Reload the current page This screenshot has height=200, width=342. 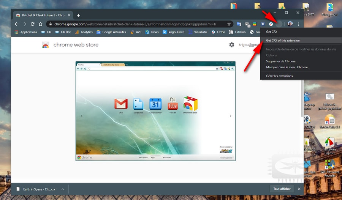pos(33,24)
